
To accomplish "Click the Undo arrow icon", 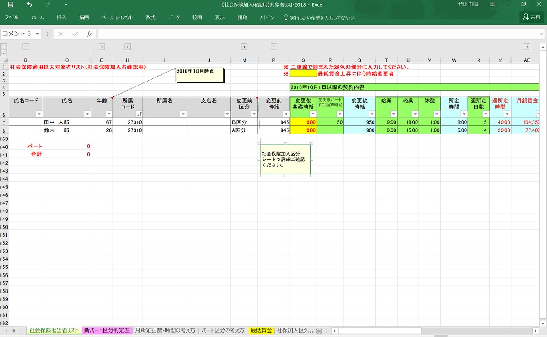I will pyautogui.click(x=30, y=4).
